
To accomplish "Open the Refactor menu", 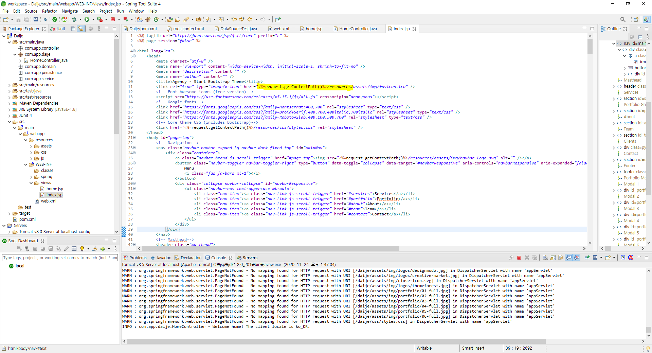I will (x=50, y=11).
